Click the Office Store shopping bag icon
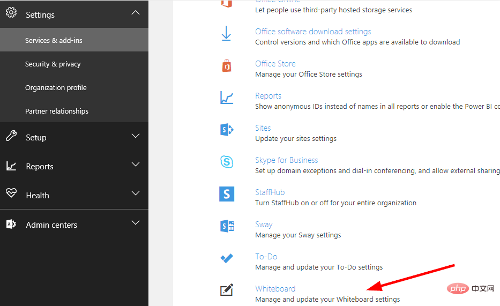500x306 pixels. point(227,66)
